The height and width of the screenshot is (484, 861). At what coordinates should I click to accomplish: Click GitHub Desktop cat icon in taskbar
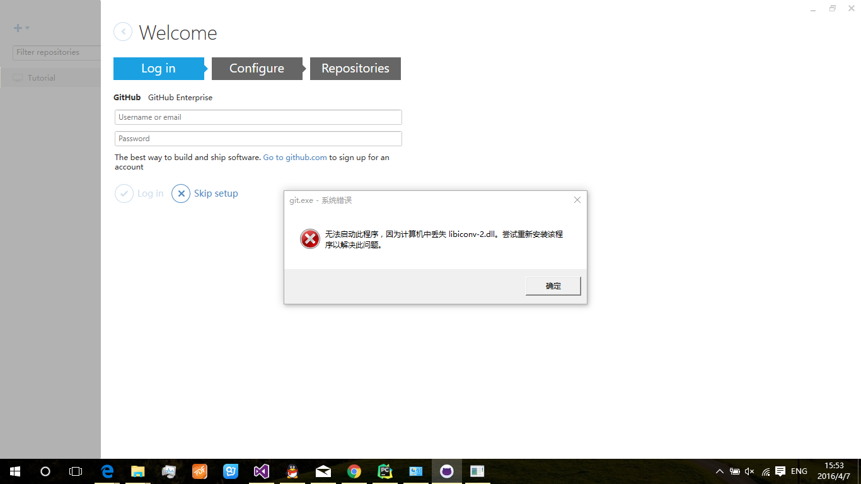click(x=447, y=471)
